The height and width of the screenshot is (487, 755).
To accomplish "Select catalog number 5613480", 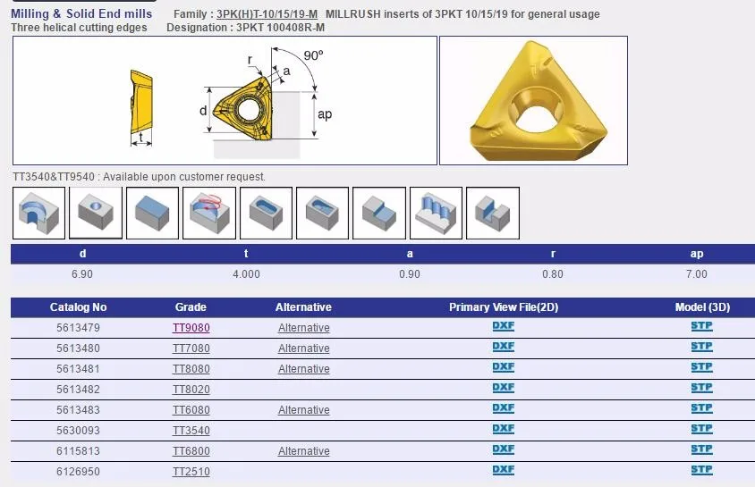I will (x=78, y=348).
